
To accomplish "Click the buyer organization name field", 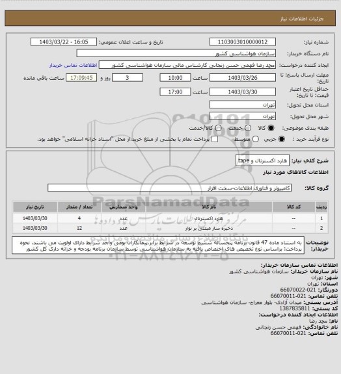I will pyautogui.click(x=176, y=53).
